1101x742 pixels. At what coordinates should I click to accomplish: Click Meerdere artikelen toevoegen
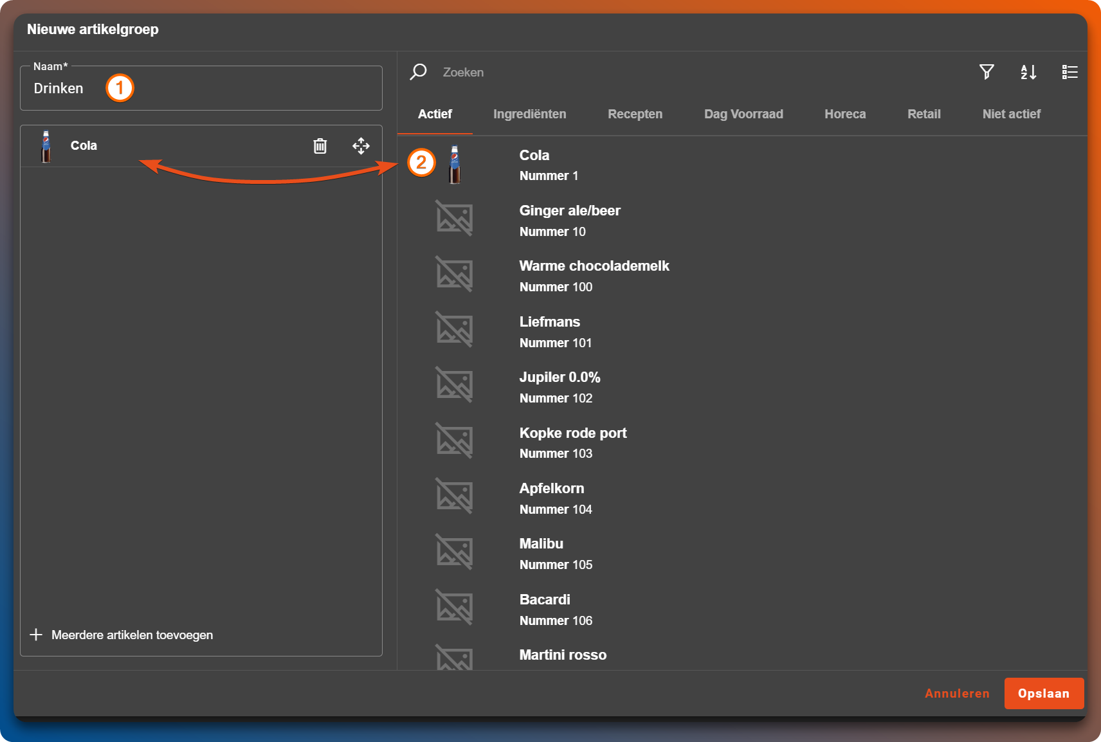(132, 635)
